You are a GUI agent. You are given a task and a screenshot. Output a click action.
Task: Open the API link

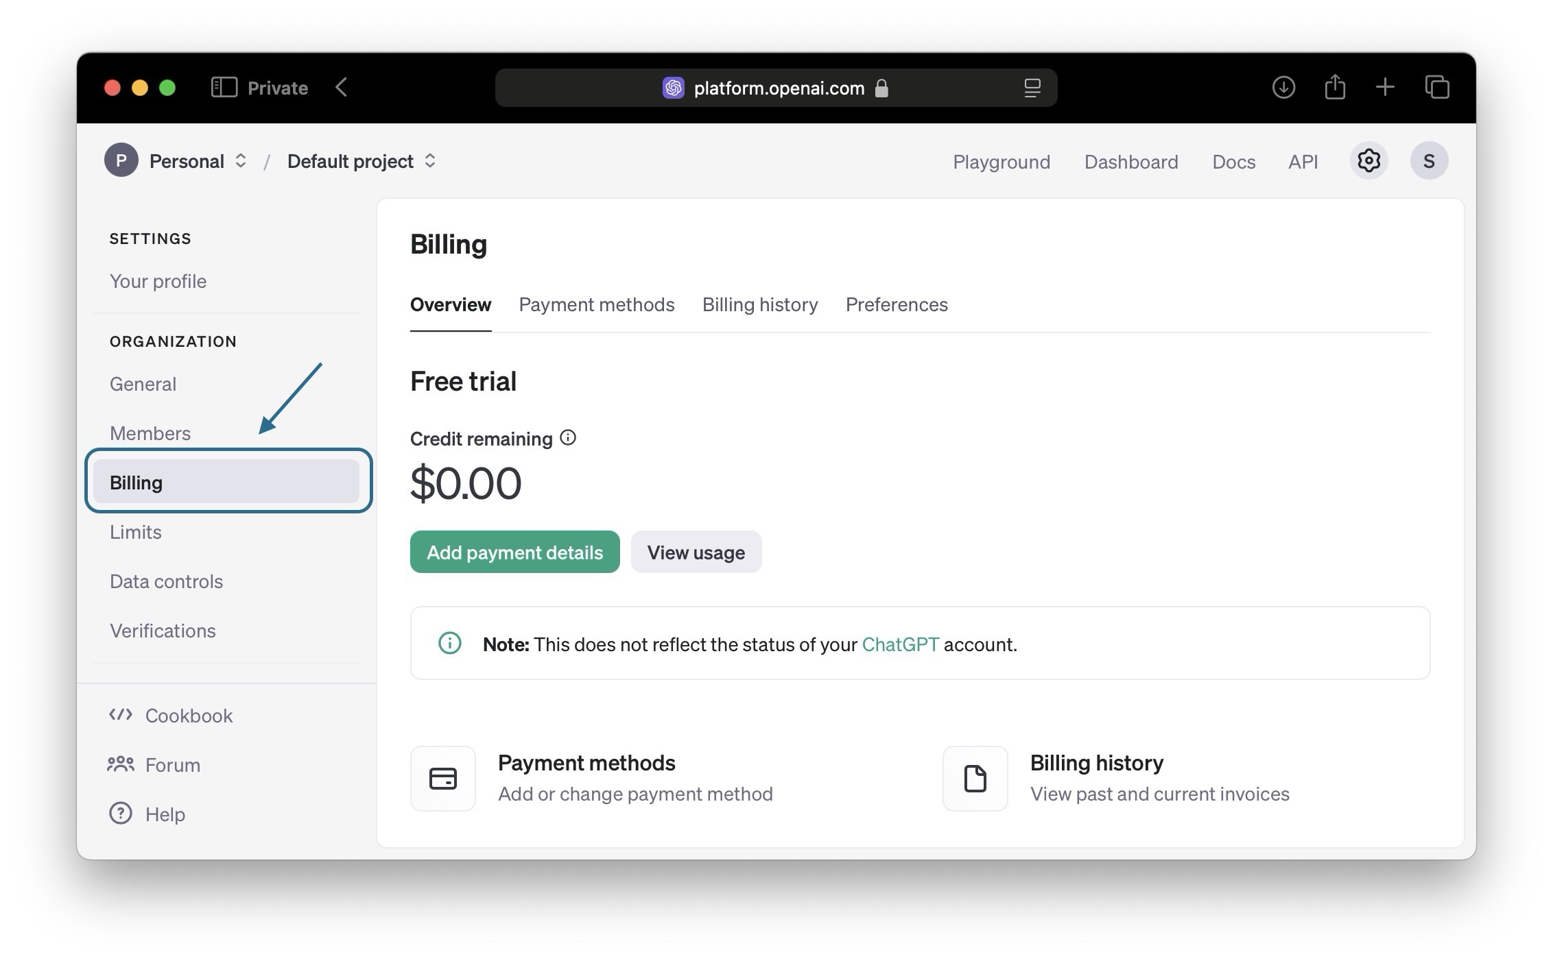pyautogui.click(x=1303, y=162)
